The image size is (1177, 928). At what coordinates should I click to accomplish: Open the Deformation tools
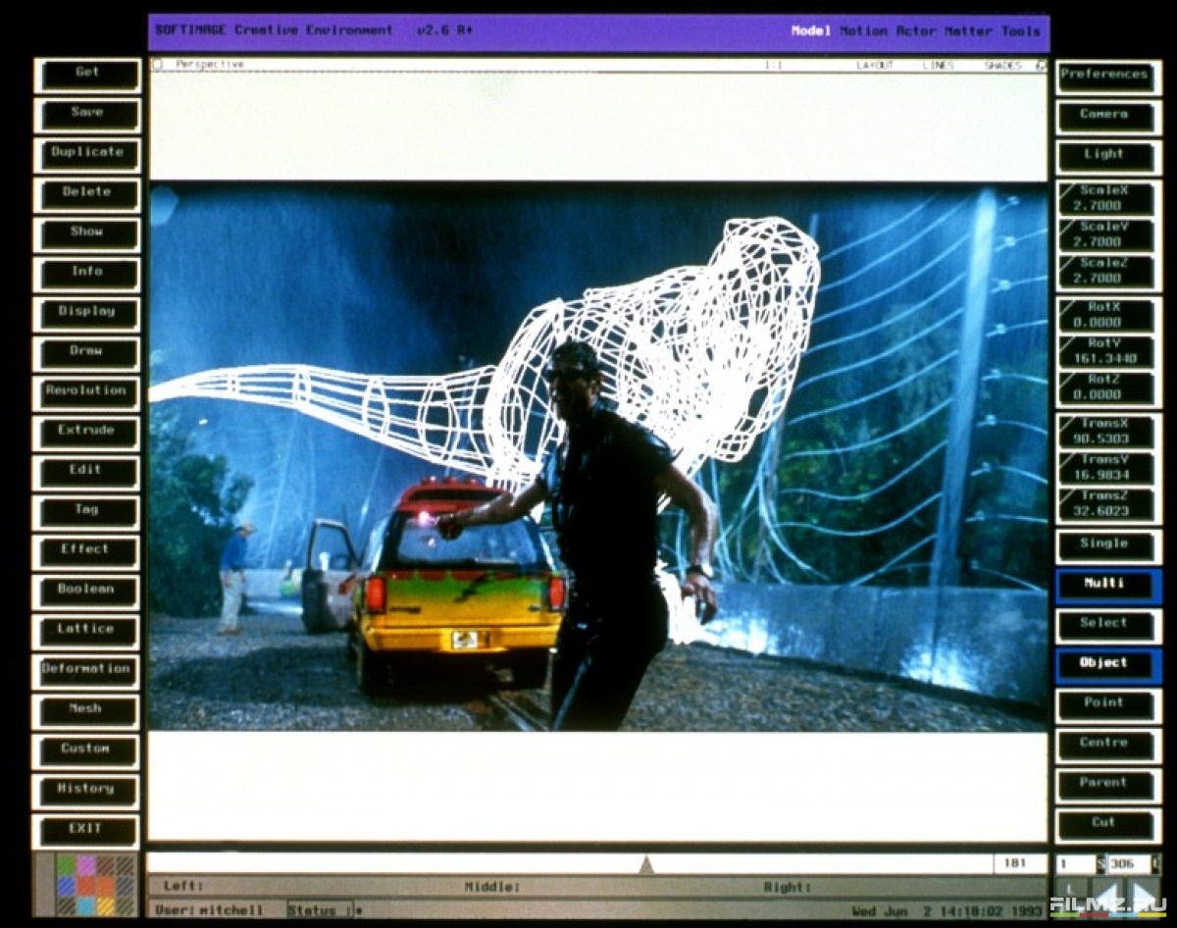click(x=87, y=671)
